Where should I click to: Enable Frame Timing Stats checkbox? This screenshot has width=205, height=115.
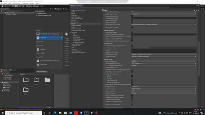pyautogui.click(x=132, y=20)
